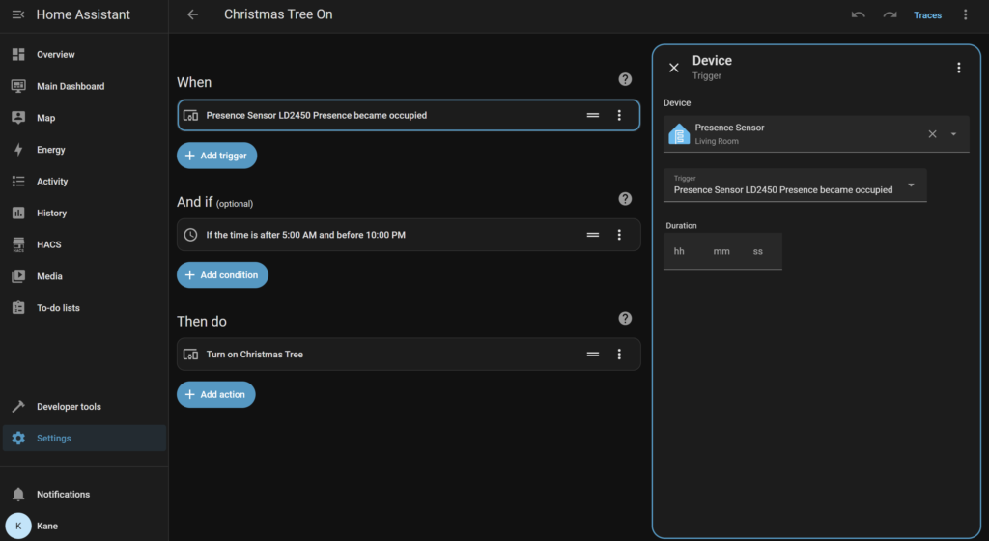The height and width of the screenshot is (541, 989).
Task: Click the Add action button
Action: click(x=215, y=394)
